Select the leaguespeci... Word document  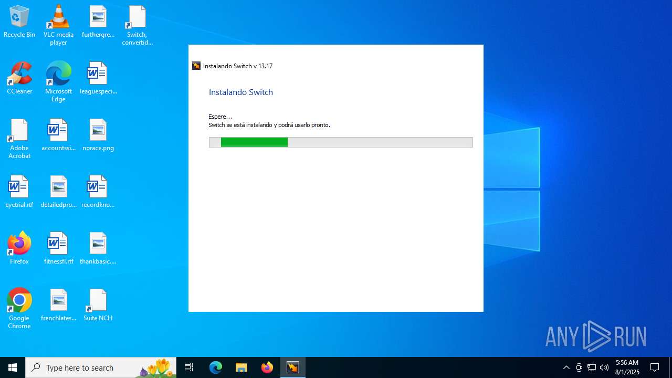(98, 79)
